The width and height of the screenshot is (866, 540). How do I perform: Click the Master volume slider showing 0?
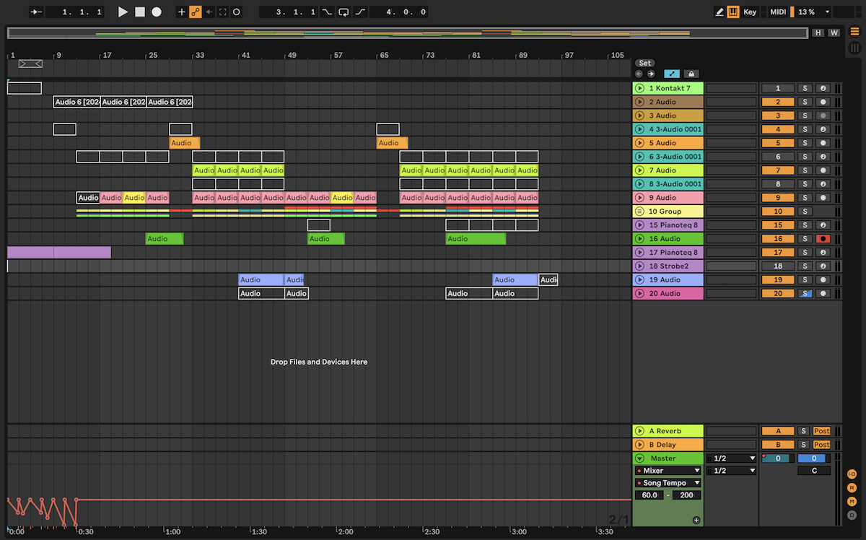click(x=778, y=458)
